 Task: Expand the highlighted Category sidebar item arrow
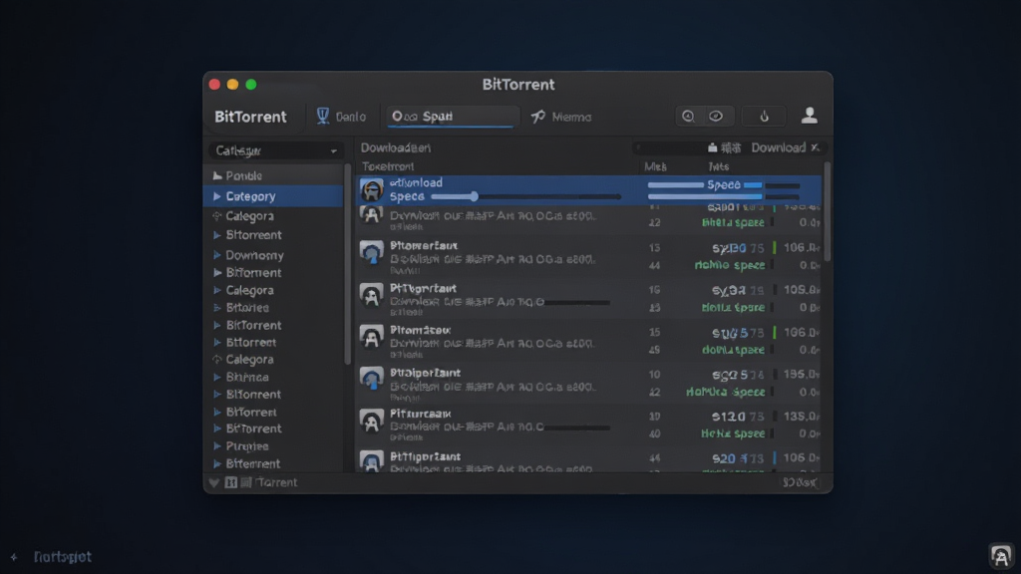point(216,196)
